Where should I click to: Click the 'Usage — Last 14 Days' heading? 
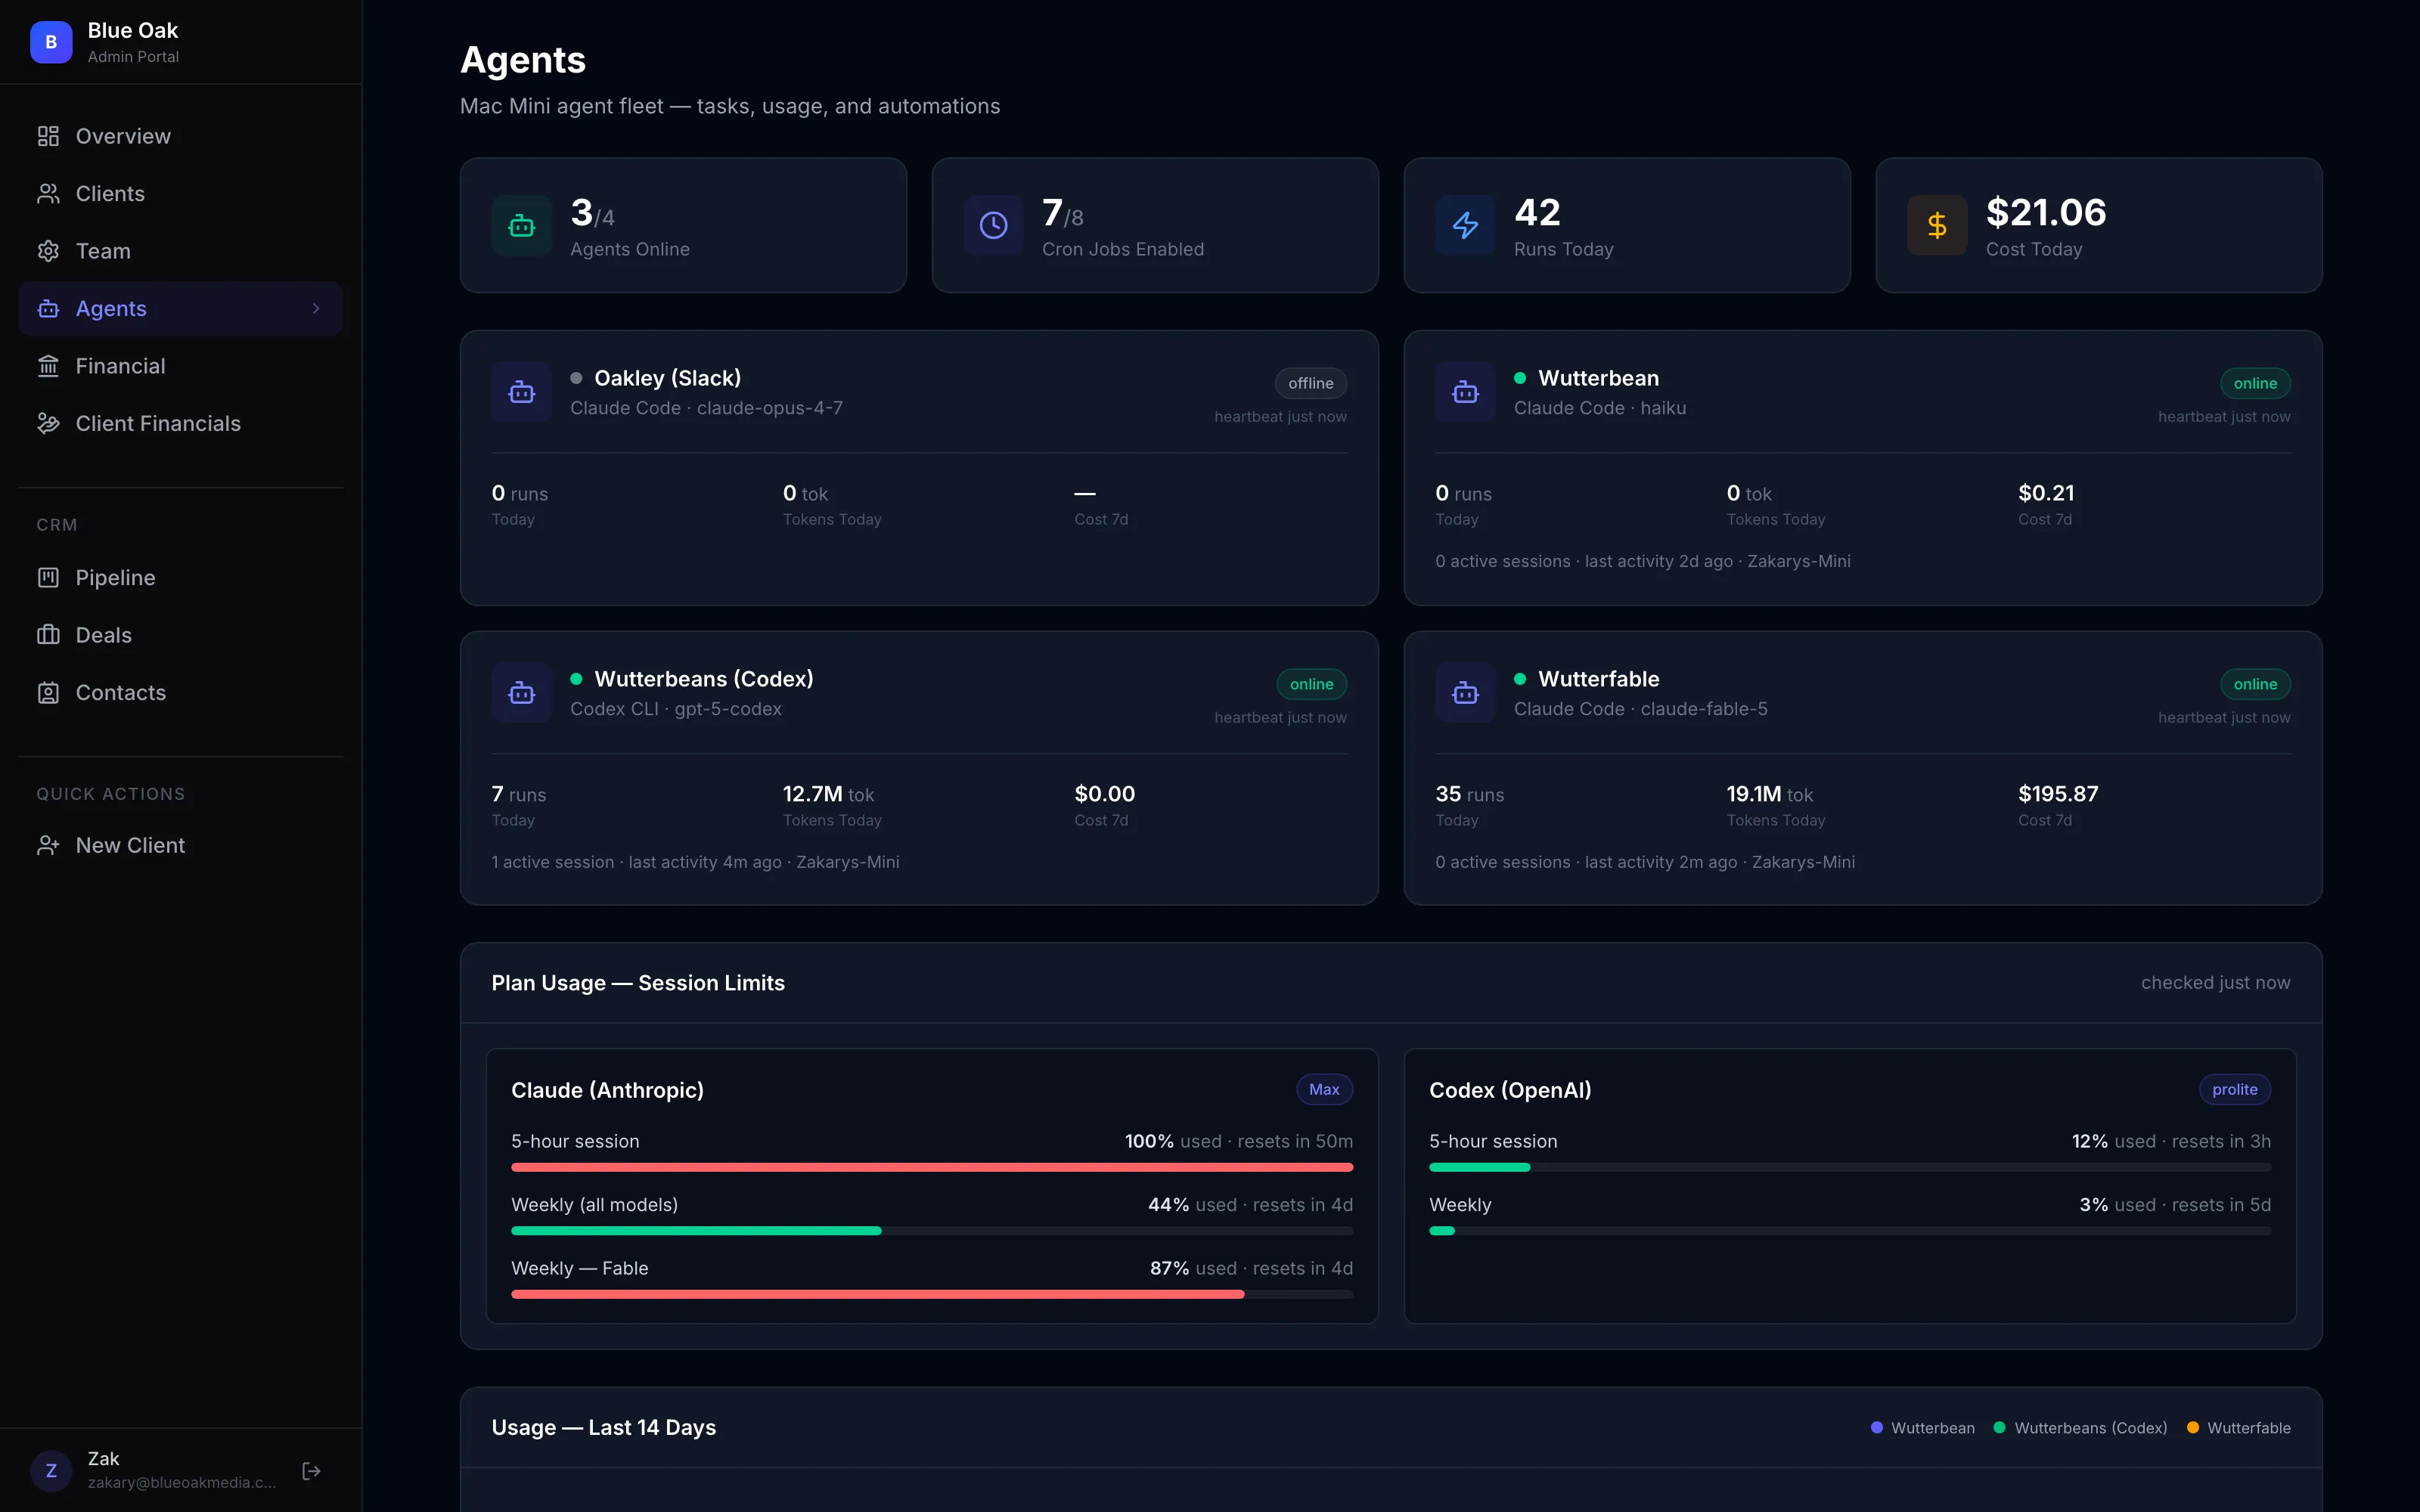pyautogui.click(x=604, y=1428)
